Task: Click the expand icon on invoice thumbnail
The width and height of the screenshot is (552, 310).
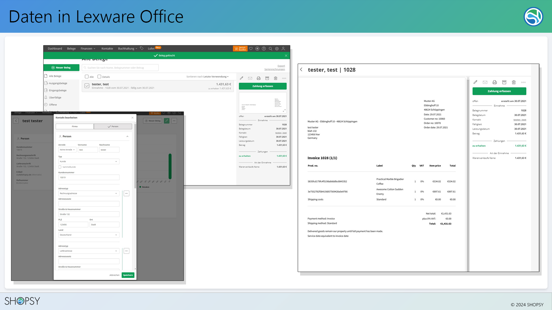Action: (x=284, y=111)
